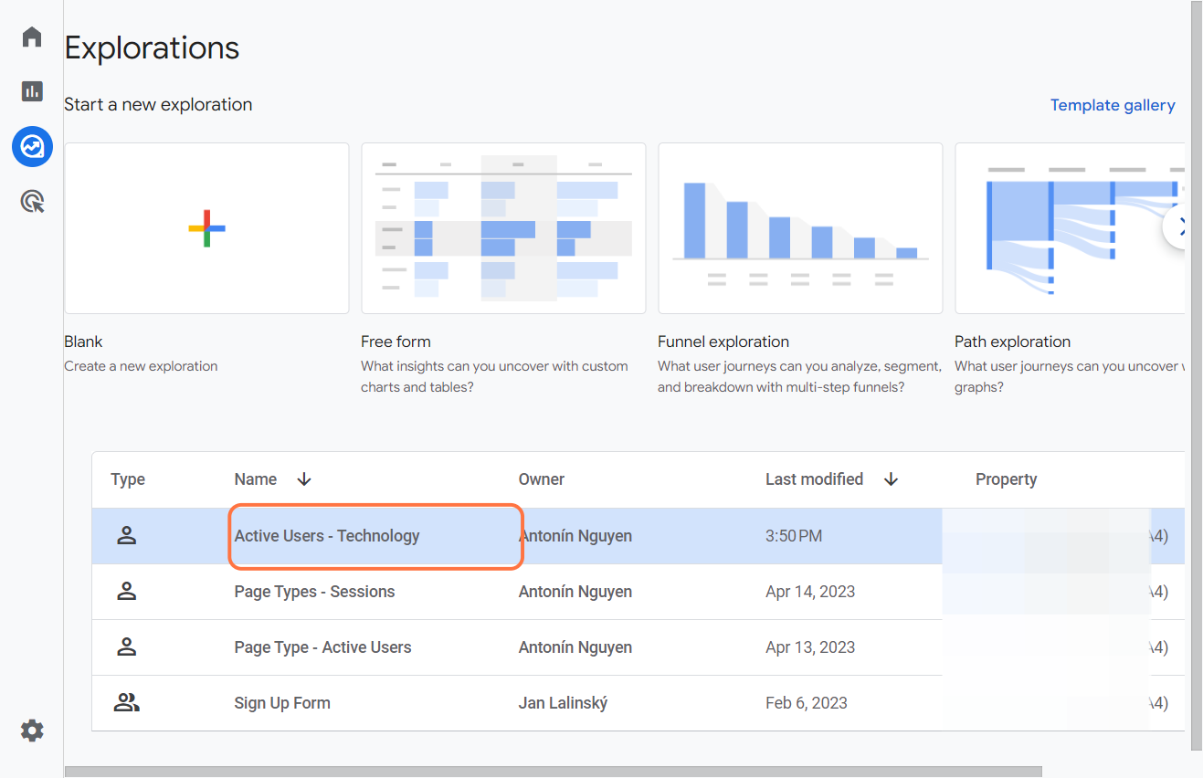Screen dimensions: 1203x778
Task: Open the Home icon in sidebar
Action: (32, 37)
